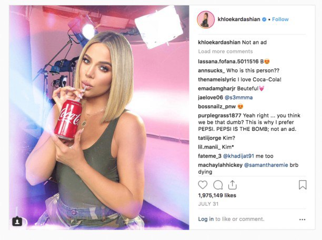Screen dimensions: 322x240
Task: Open the @s3mmma mention link
Action: 239,98
